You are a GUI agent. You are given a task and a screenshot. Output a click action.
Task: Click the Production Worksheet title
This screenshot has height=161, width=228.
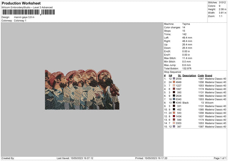[21, 3]
